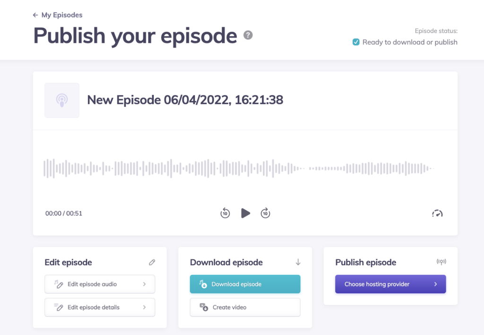The width and height of the screenshot is (484, 335).
Task: Skip forward 10 seconds
Action: 266,214
